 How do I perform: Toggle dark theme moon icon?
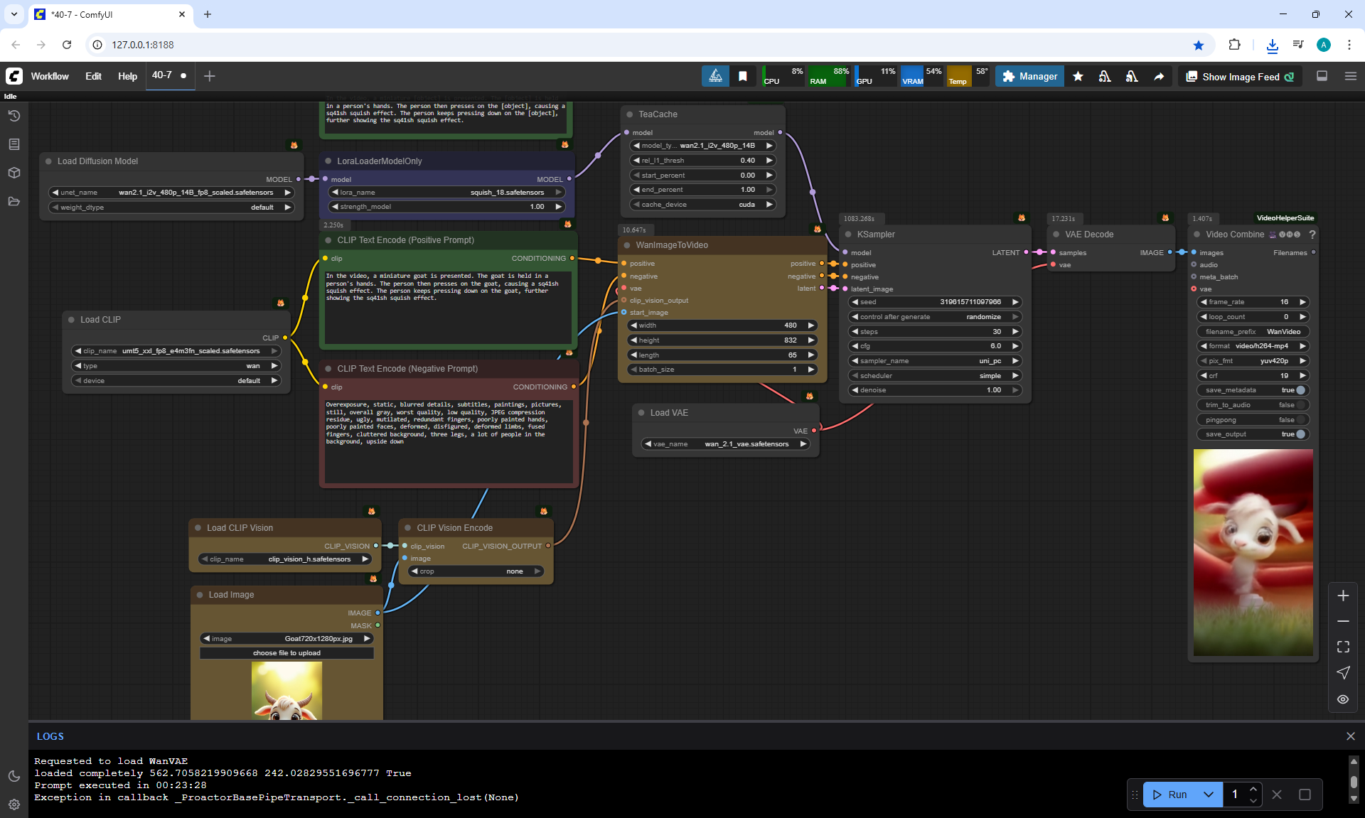point(14,776)
